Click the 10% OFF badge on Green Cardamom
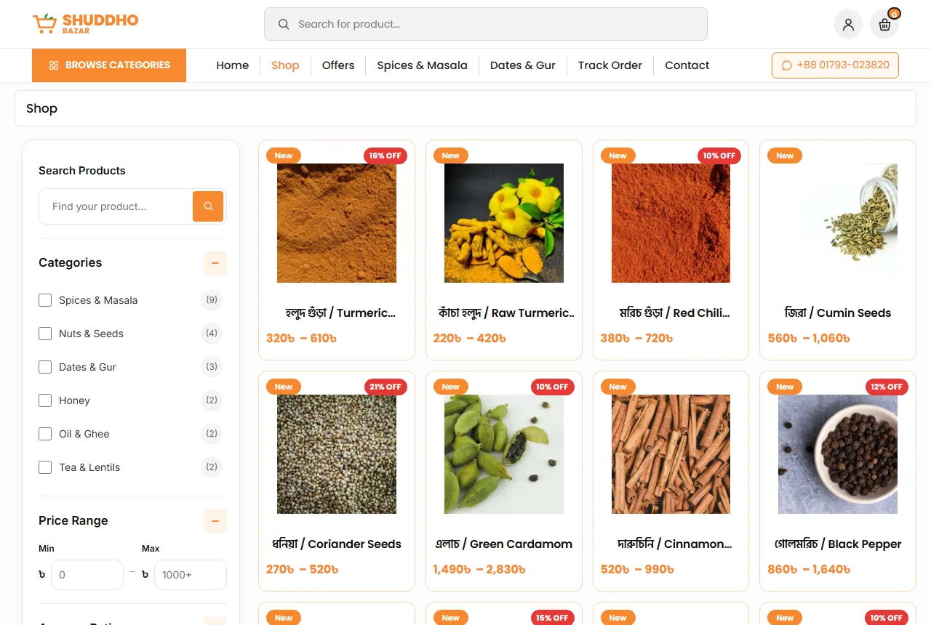This screenshot has height=625, width=931. 553,387
